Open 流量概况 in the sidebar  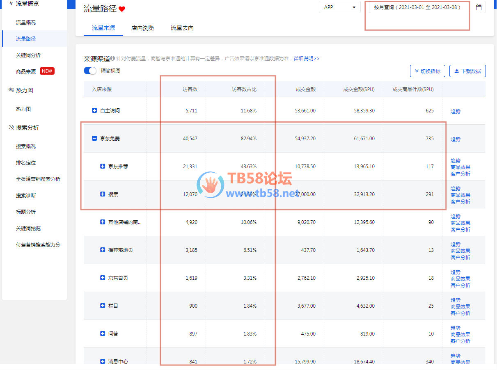coord(26,22)
